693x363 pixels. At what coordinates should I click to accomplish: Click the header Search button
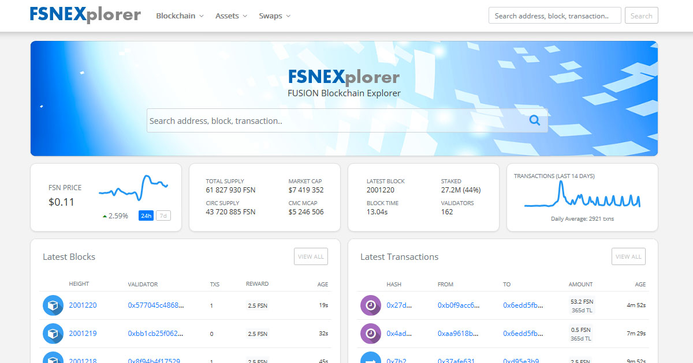pos(641,16)
